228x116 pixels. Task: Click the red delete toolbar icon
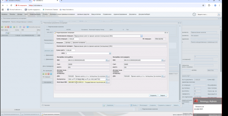8,27
